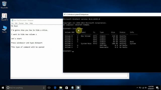The height and width of the screenshot is (90, 161).
Task: Click the Volume 2 row in diskpart
Action: pyautogui.click(x=96, y=40)
